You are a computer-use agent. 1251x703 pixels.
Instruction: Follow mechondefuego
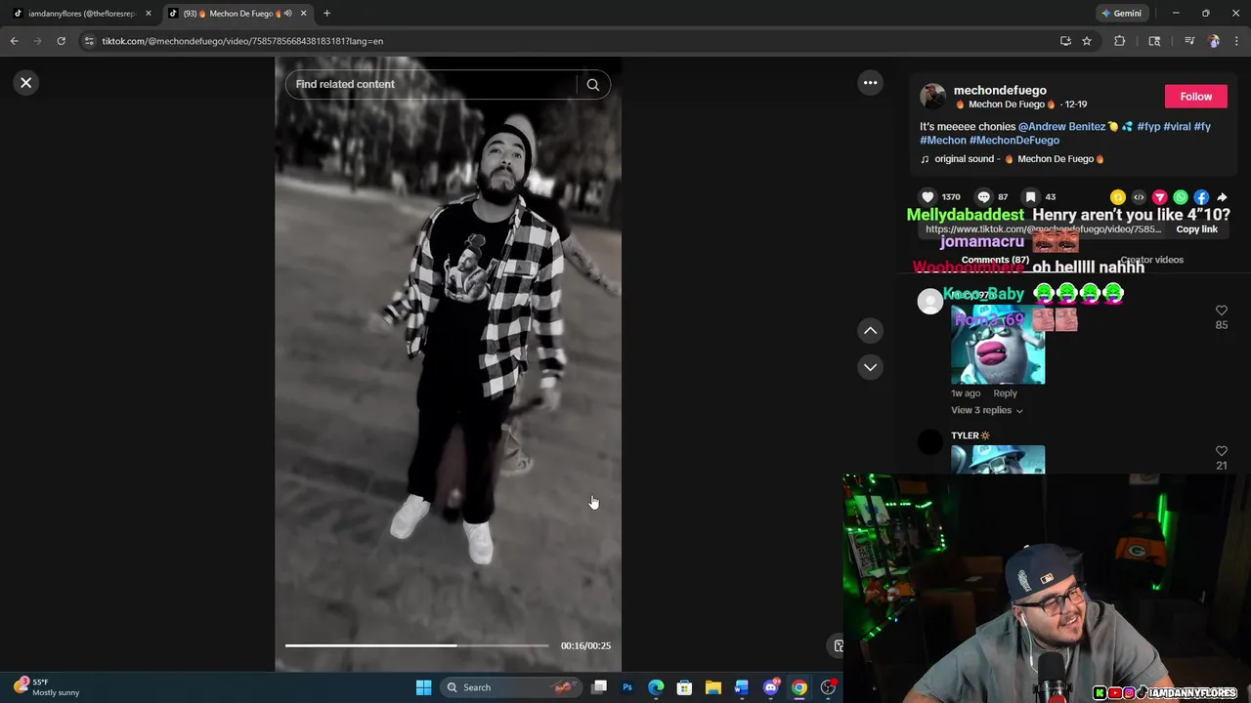click(1195, 97)
